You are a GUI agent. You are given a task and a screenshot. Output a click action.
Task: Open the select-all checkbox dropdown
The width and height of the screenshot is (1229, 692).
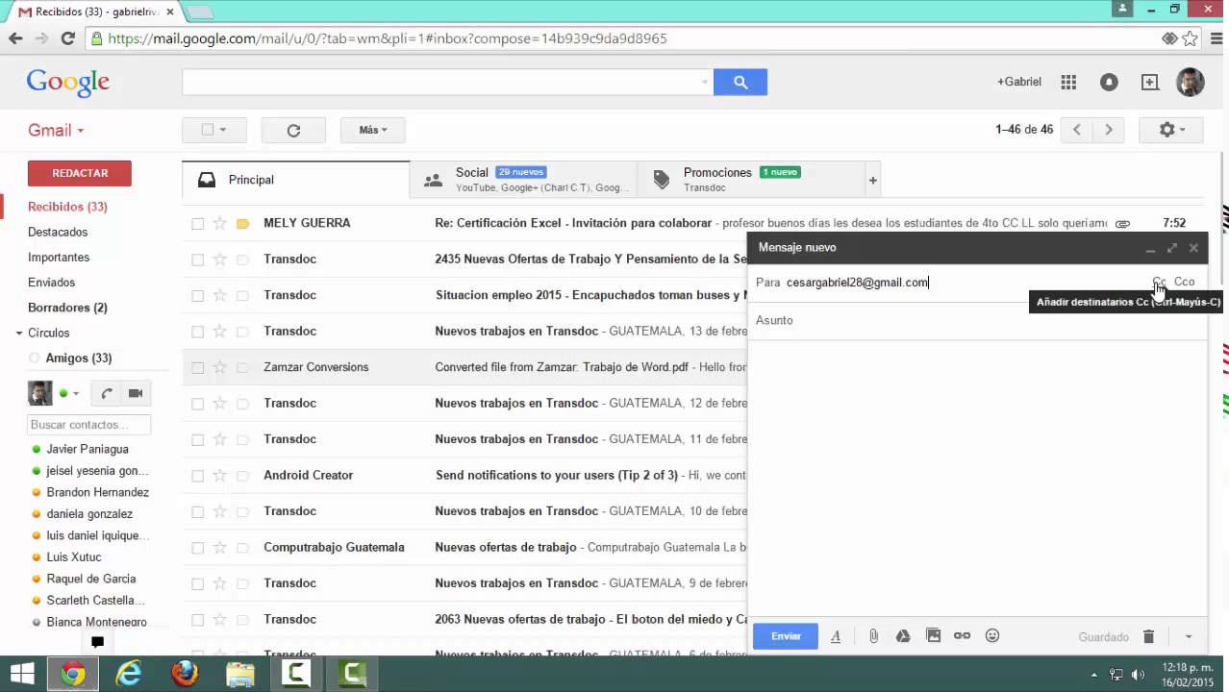point(214,130)
